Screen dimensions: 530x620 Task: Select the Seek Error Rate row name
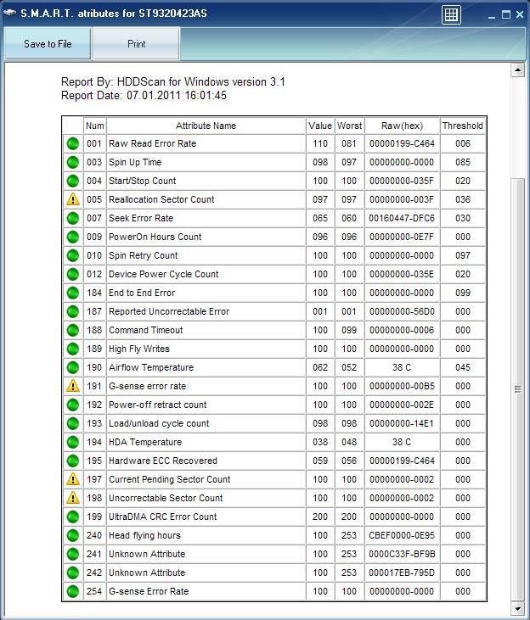(x=141, y=218)
